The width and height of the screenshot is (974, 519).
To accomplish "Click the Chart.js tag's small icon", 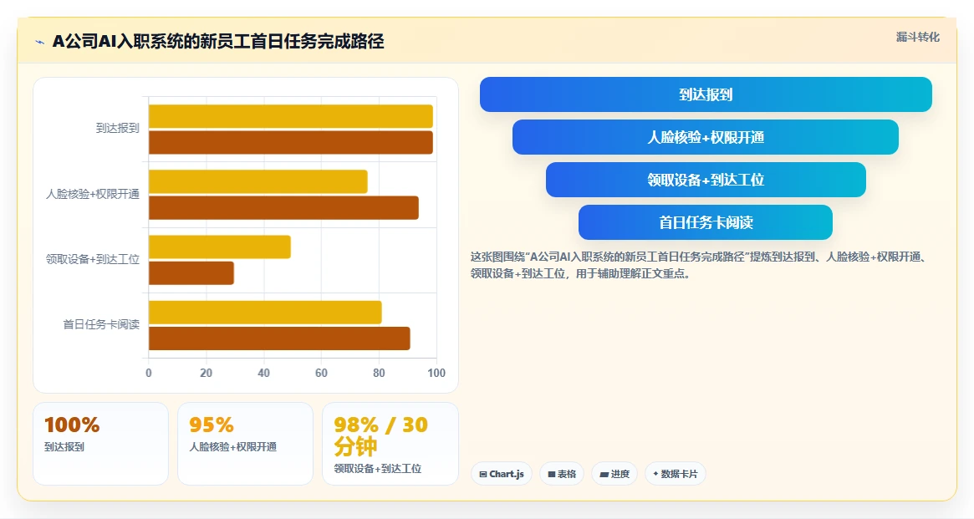I will [x=482, y=475].
